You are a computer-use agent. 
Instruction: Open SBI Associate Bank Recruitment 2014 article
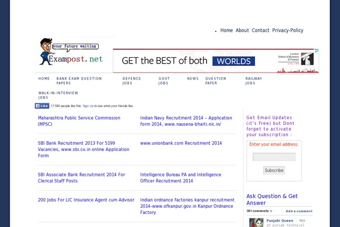pyautogui.click(x=81, y=178)
